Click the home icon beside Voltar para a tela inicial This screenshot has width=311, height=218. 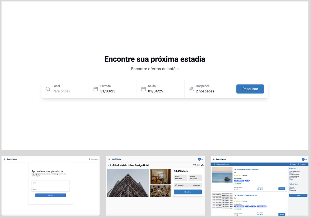(214, 164)
